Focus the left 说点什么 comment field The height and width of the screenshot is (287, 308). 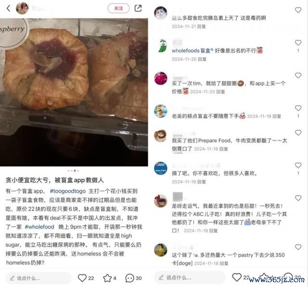(38, 278)
